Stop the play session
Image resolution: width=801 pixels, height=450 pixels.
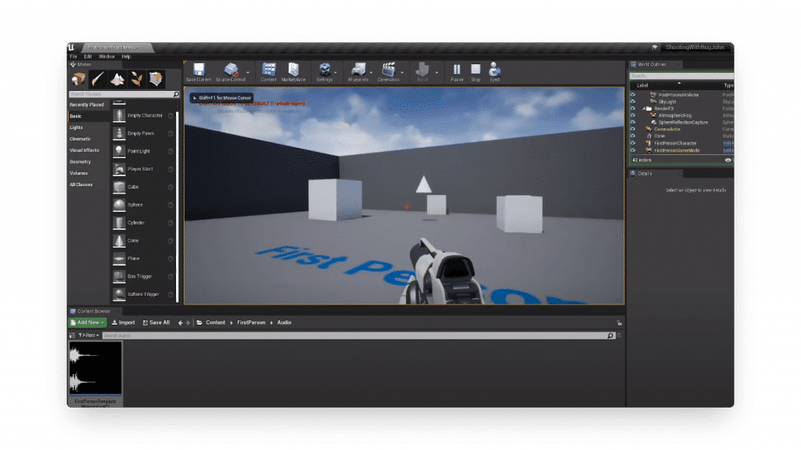476,71
